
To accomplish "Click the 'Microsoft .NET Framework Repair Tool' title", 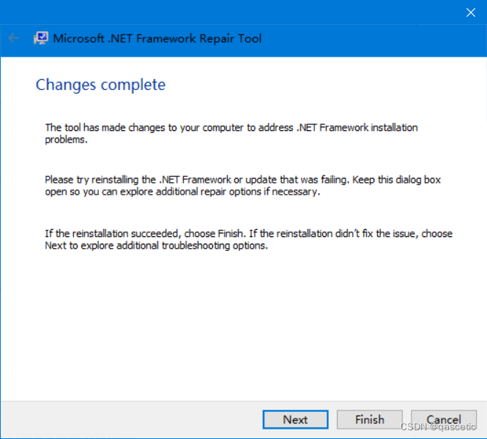I will [157, 39].
